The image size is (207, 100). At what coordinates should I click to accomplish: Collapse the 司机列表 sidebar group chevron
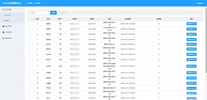click(x=22, y=10)
